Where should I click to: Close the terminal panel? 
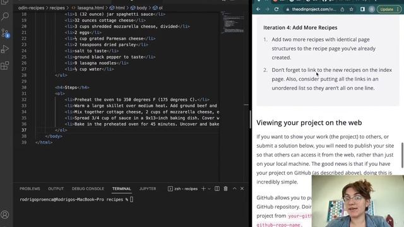pyautogui.click(x=242, y=189)
